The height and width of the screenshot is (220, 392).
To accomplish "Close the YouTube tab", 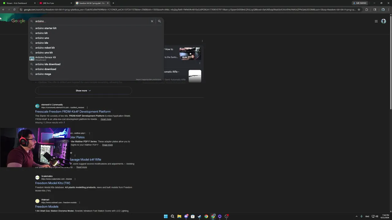I will pyautogui.click(x=71, y=3).
